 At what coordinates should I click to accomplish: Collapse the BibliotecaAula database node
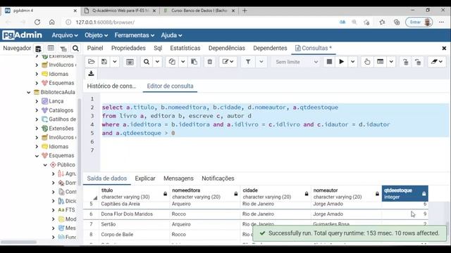coord(28,92)
